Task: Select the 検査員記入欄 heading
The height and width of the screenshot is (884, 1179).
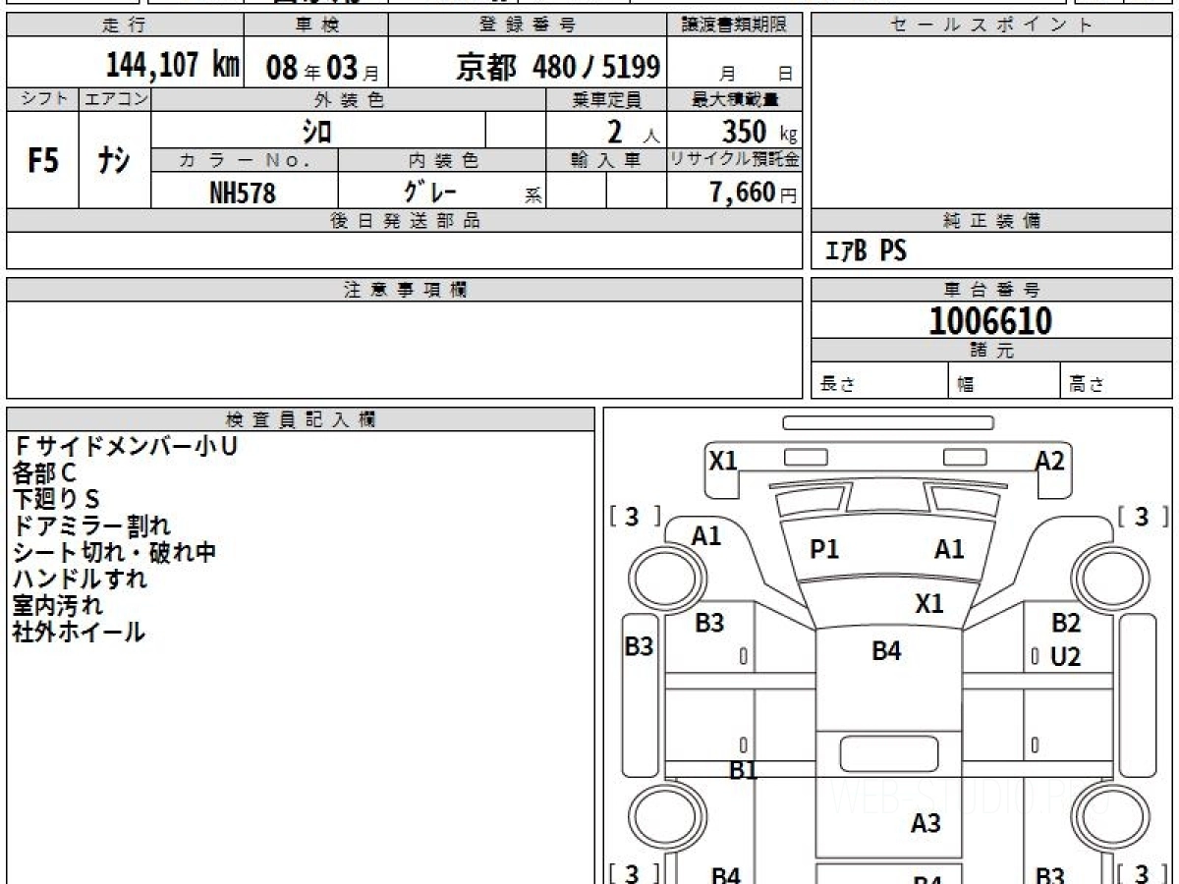Action: pos(301,419)
